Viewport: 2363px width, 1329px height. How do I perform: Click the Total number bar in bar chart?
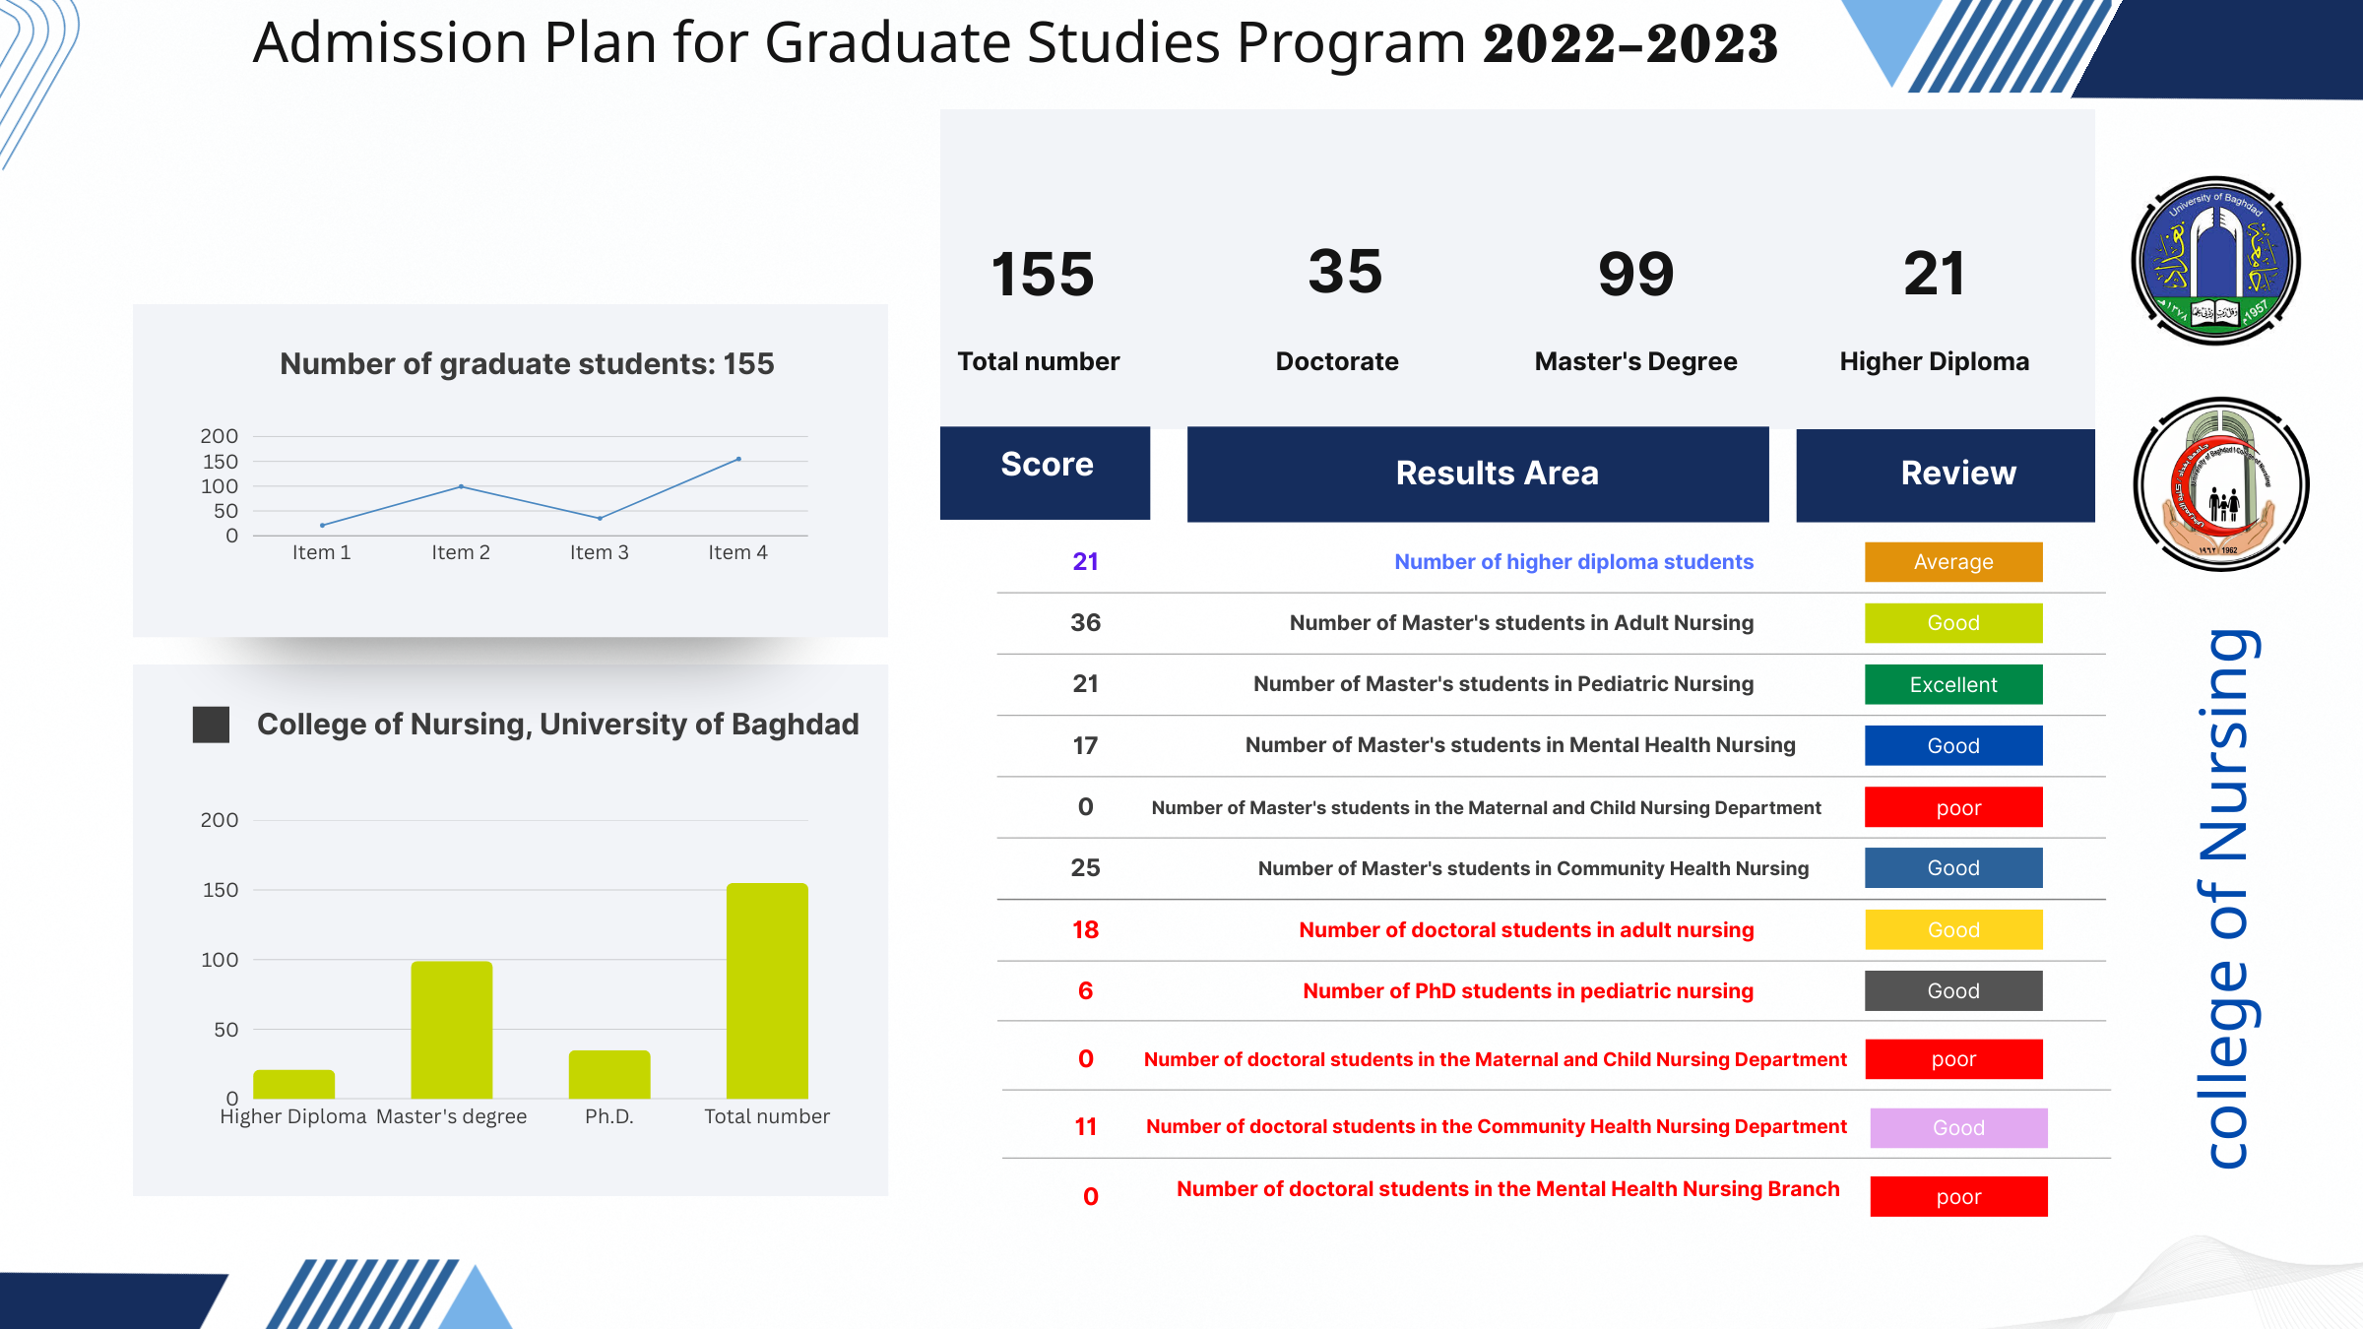pyautogui.click(x=767, y=990)
